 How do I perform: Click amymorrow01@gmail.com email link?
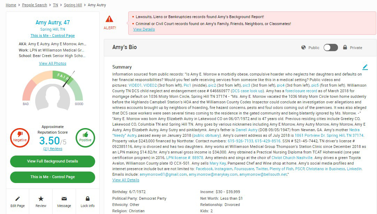(163, 175)
